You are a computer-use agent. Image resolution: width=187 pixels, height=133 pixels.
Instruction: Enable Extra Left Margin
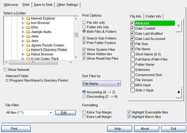[84, 117]
